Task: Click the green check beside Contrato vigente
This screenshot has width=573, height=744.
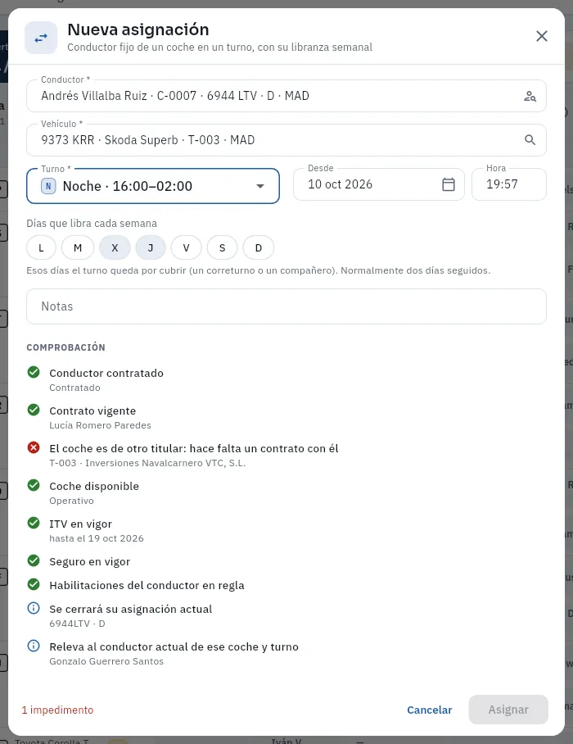Action: pyautogui.click(x=34, y=410)
